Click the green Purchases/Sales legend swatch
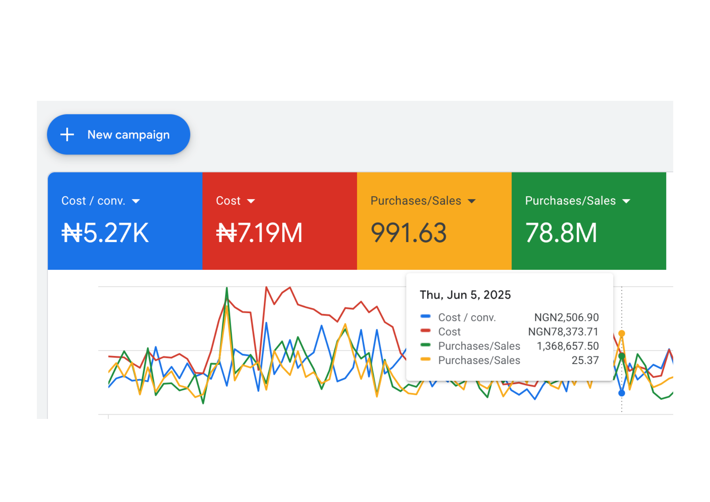Image resolution: width=710 pixels, height=502 pixels. pos(425,345)
